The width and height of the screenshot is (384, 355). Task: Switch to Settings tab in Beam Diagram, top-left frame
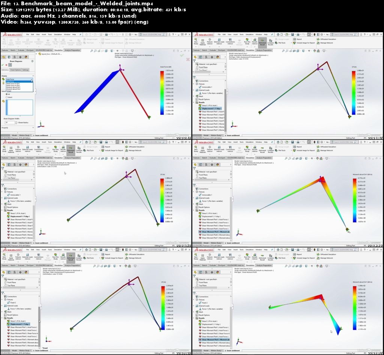click(25, 70)
